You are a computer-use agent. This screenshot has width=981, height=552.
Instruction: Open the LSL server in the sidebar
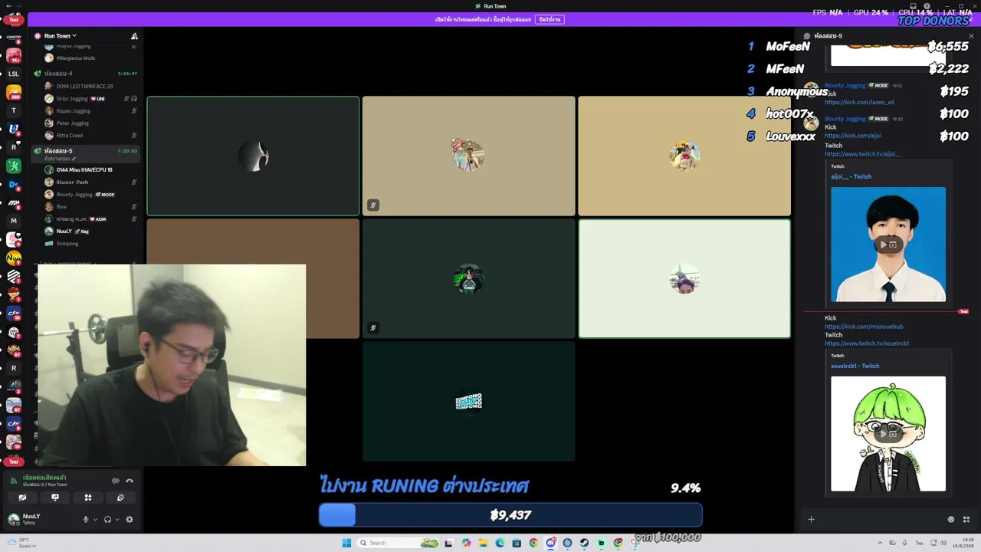[x=14, y=74]
